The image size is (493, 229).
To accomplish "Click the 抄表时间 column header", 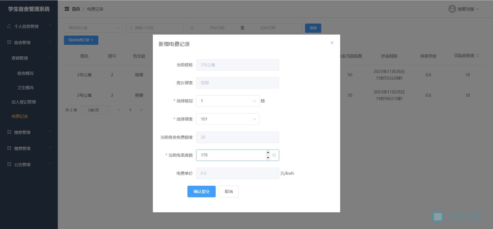I will pos(389,56).
